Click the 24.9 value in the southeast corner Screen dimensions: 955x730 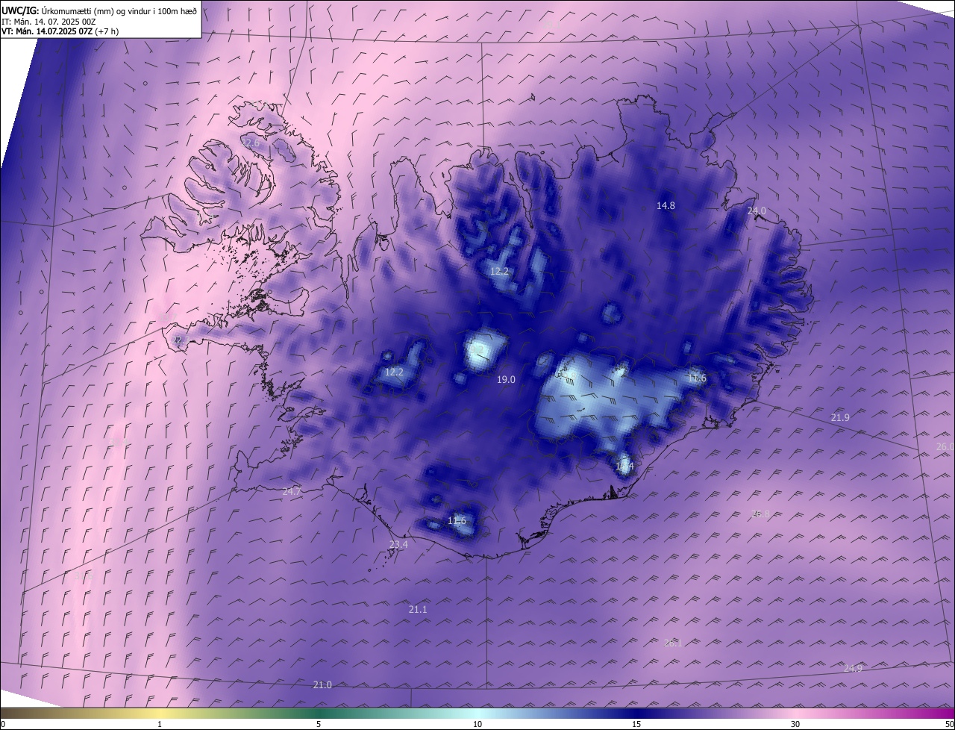tap(853, 668)
